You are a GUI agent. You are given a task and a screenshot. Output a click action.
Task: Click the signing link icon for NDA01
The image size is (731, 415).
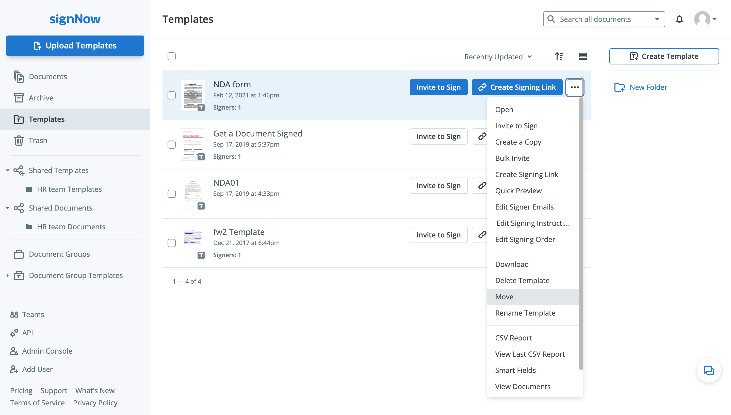pyautogui.click(x=482, y=185)
